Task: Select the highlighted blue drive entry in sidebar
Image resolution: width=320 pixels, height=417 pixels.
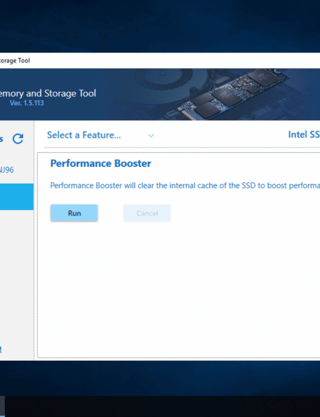Action: tap(17, 197)
